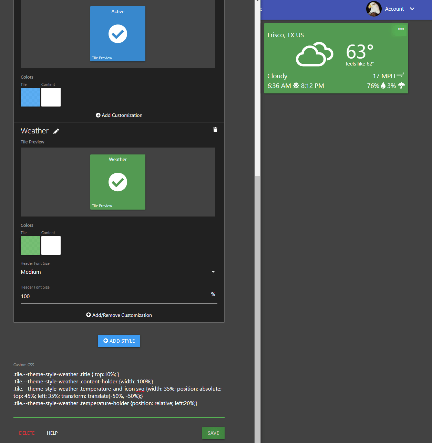The height and width of the screenshot is (443, 432).
Task: Click the wind icon next to 17 MPH
Action: click(400, 75)
